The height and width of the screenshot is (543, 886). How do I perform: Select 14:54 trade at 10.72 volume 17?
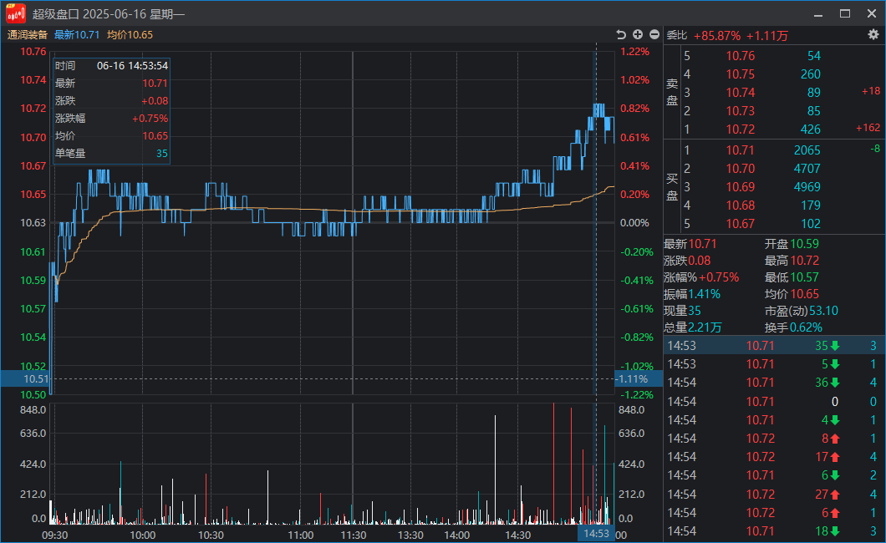coord(774,457)
